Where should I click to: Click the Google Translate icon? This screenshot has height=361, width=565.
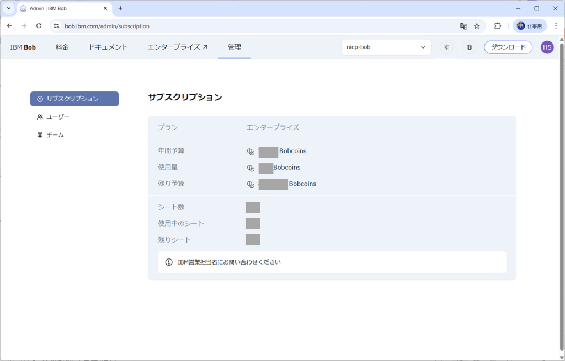pyautogui.click(x=463, y=26)
